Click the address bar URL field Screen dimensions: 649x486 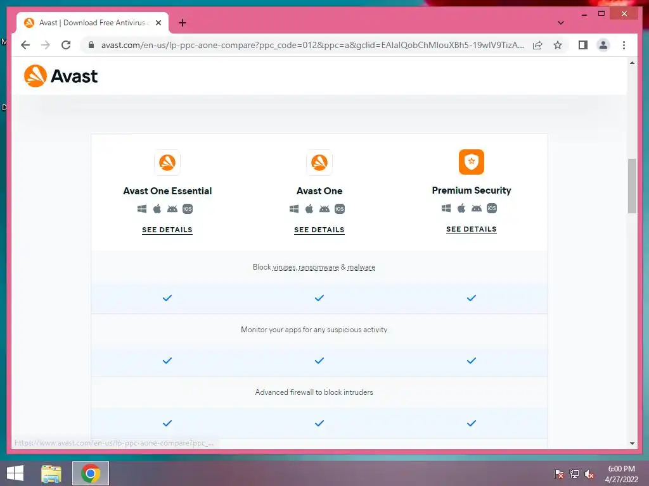[312, 45]
